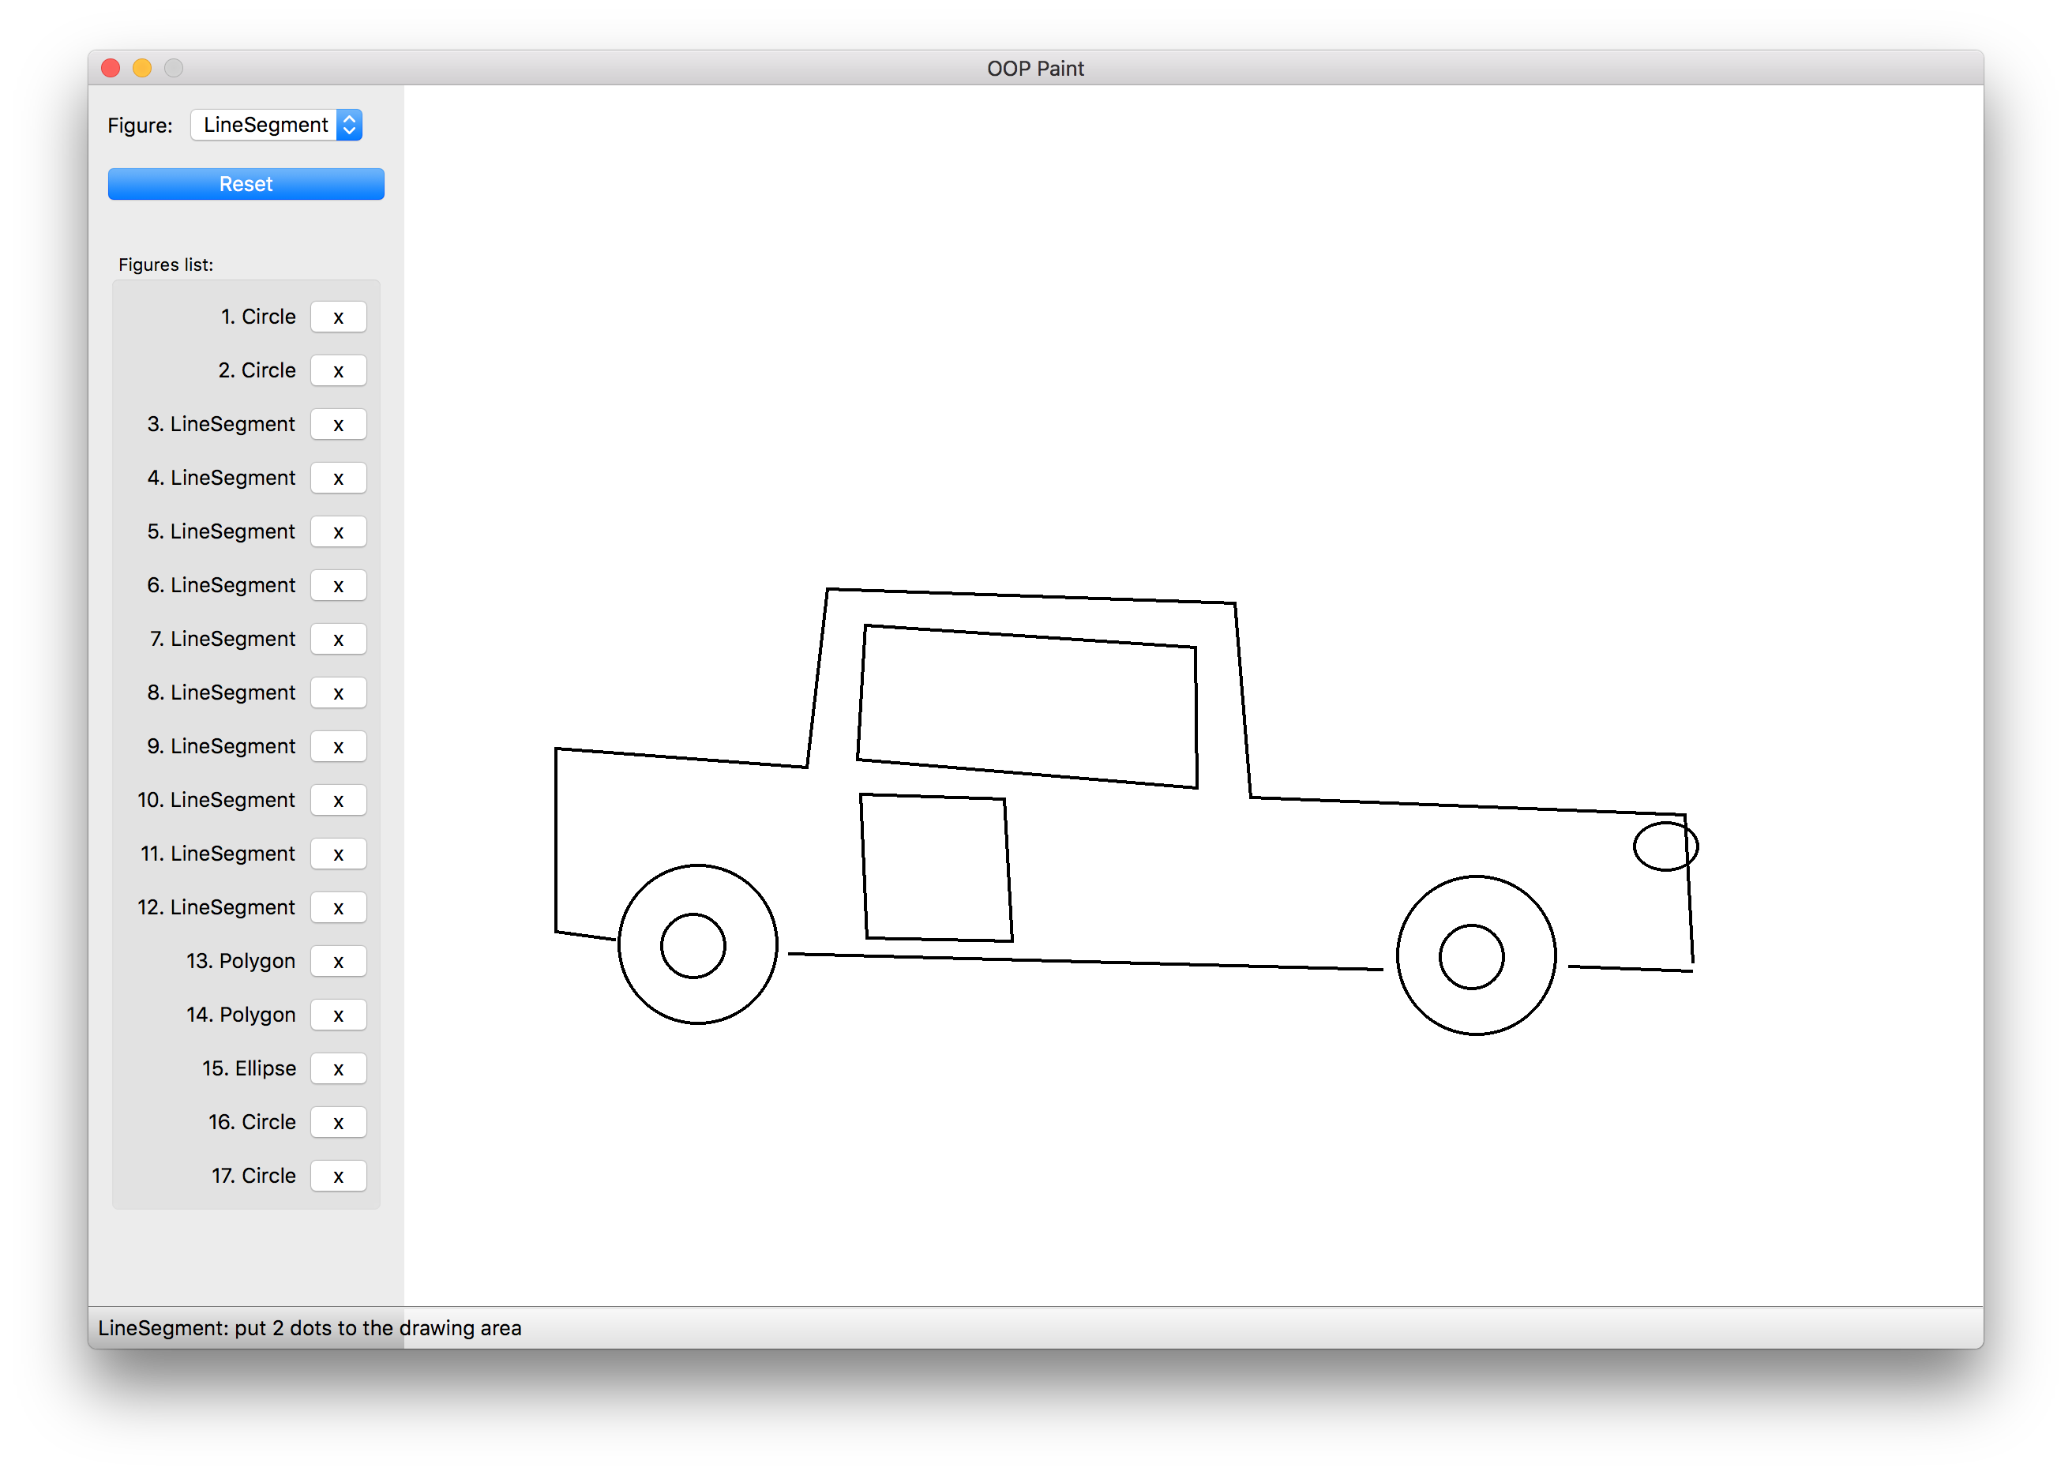Delete figure 1. Circle with its x button

(338, 317)
